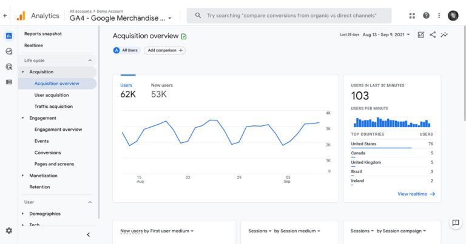The height and width of the screenshot is (244, 466).
Task: Open Reports snapshot
Action: [43, 34]
